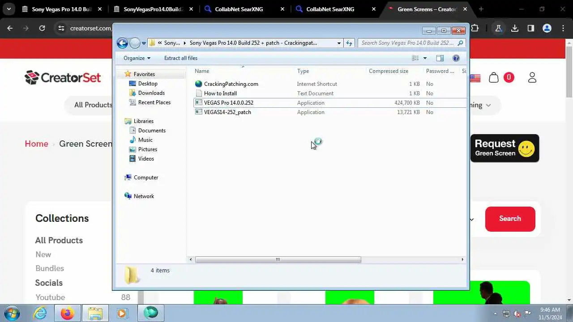Screen dimensions: 573x322
Task: Select VEGAS Pro 14.0.0.252 application
Action: click(x=228, y=103)
